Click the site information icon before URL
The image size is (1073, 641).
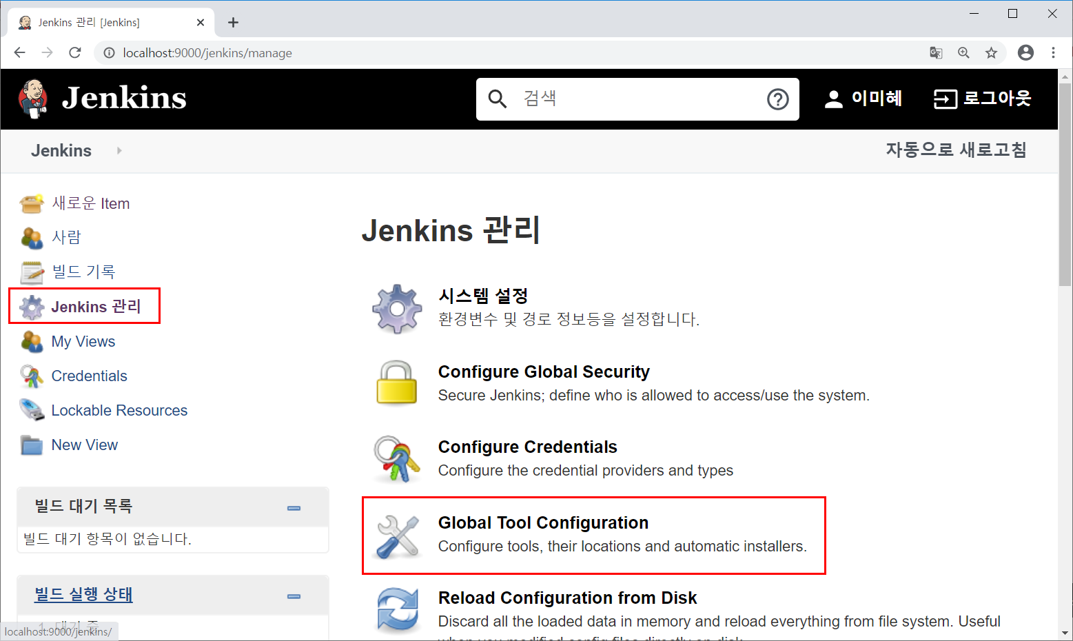109,53
